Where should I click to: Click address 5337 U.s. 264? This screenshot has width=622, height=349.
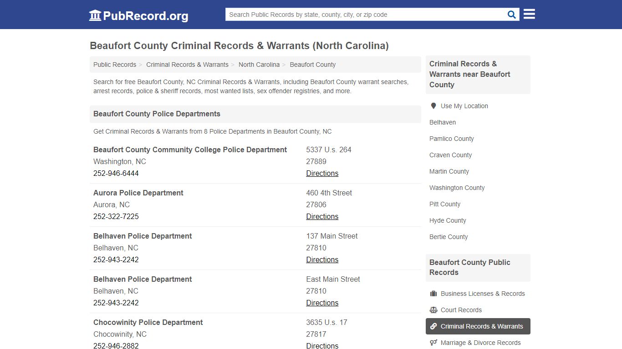click(x=329, y=150)
